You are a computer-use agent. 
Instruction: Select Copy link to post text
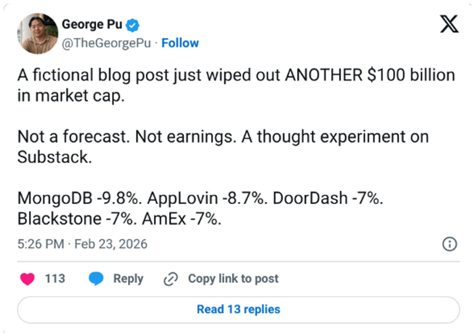coord(233,278)
